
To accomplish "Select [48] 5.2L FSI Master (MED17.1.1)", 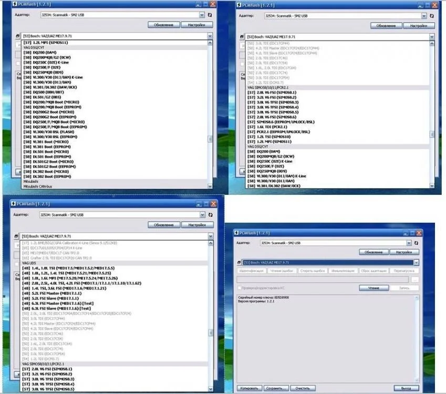I will coord(52,293).
